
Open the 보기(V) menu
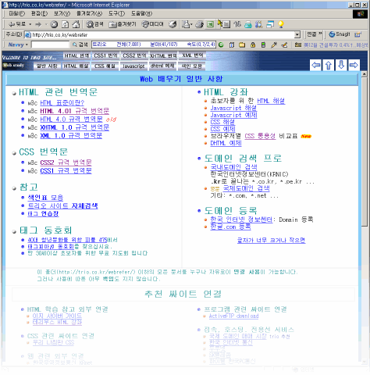click(62, 13)
